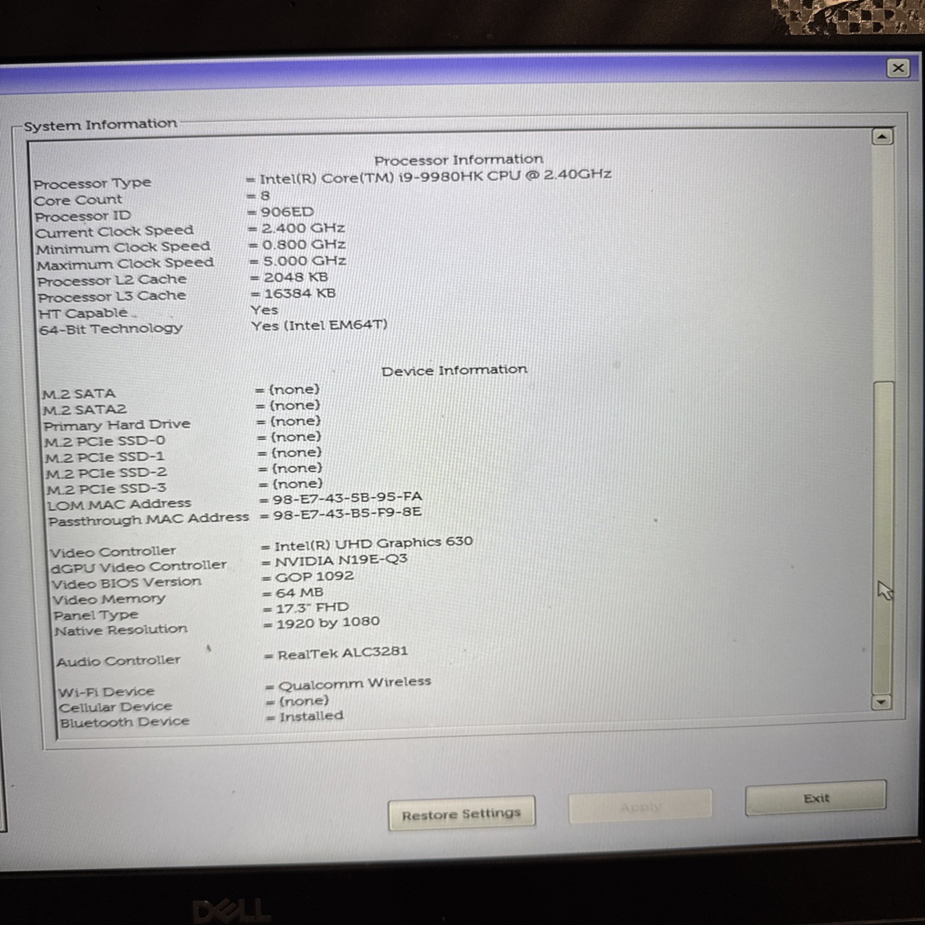Click the M.2 PCIe SSD-1 label
Viewport: 925px width, 925px height.
105,457
